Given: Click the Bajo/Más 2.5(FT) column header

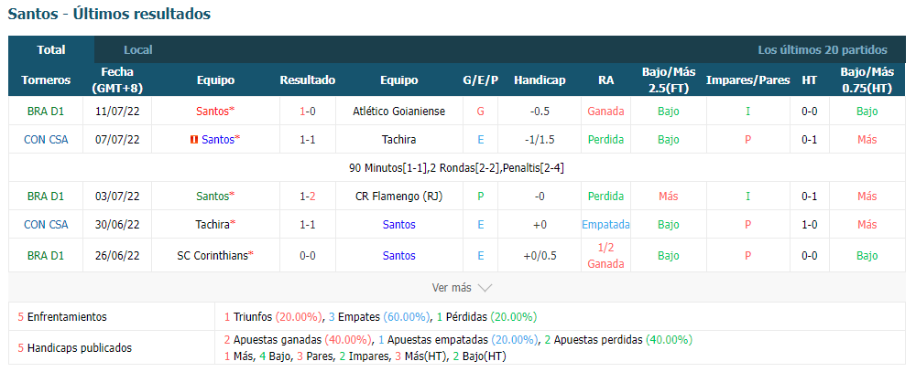Looking at the screenshot, I should 669,80.
